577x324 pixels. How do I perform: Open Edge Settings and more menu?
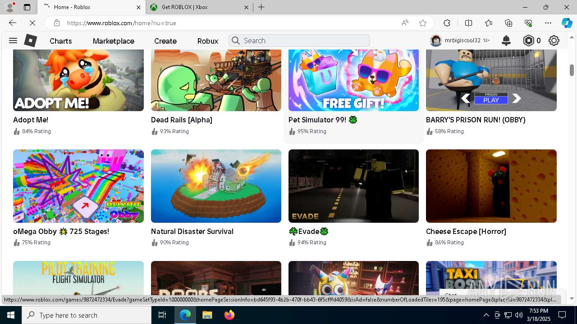pyautogui.click(x=548, y=23)
